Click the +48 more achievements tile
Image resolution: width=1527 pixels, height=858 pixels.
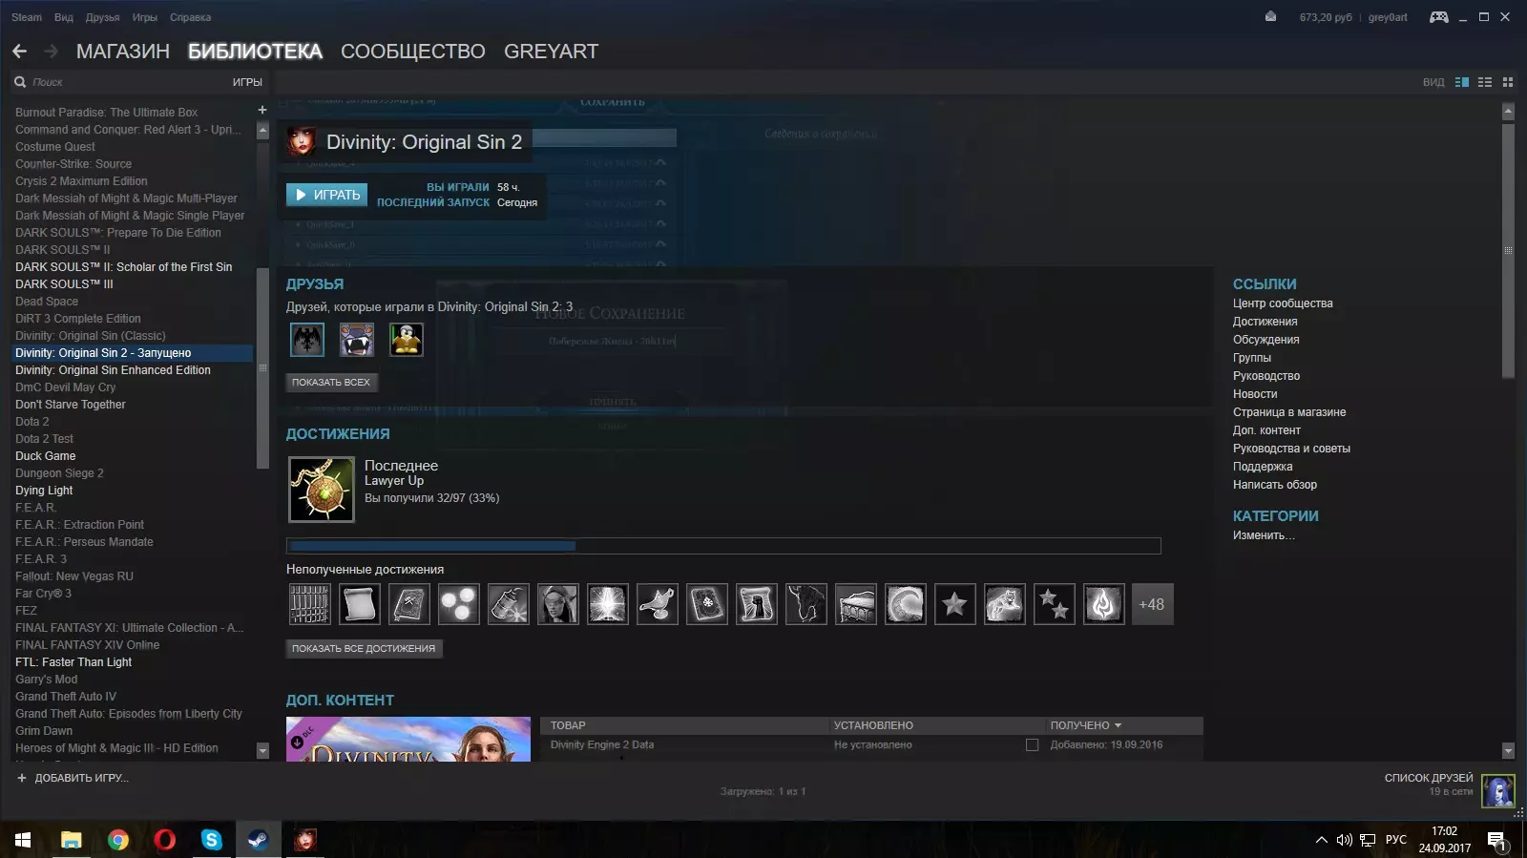click(x=1152, y=604)
